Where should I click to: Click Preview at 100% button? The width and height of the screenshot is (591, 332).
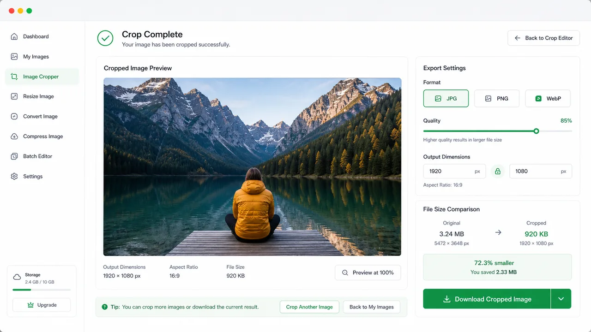368,273
